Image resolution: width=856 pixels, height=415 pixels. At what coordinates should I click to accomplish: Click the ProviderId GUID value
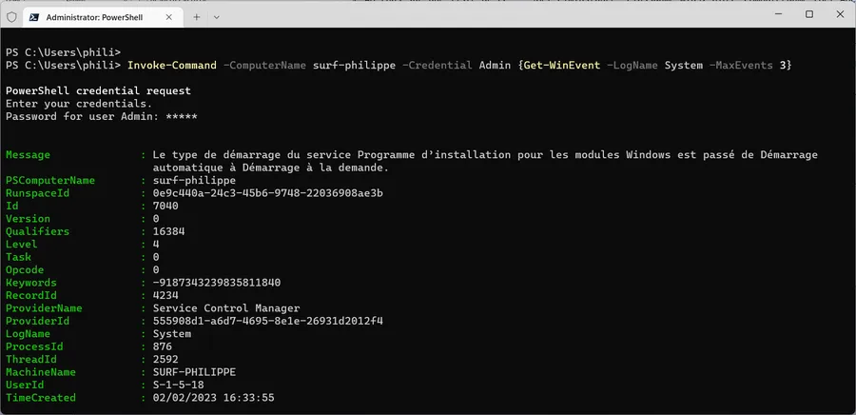point(268,321)
